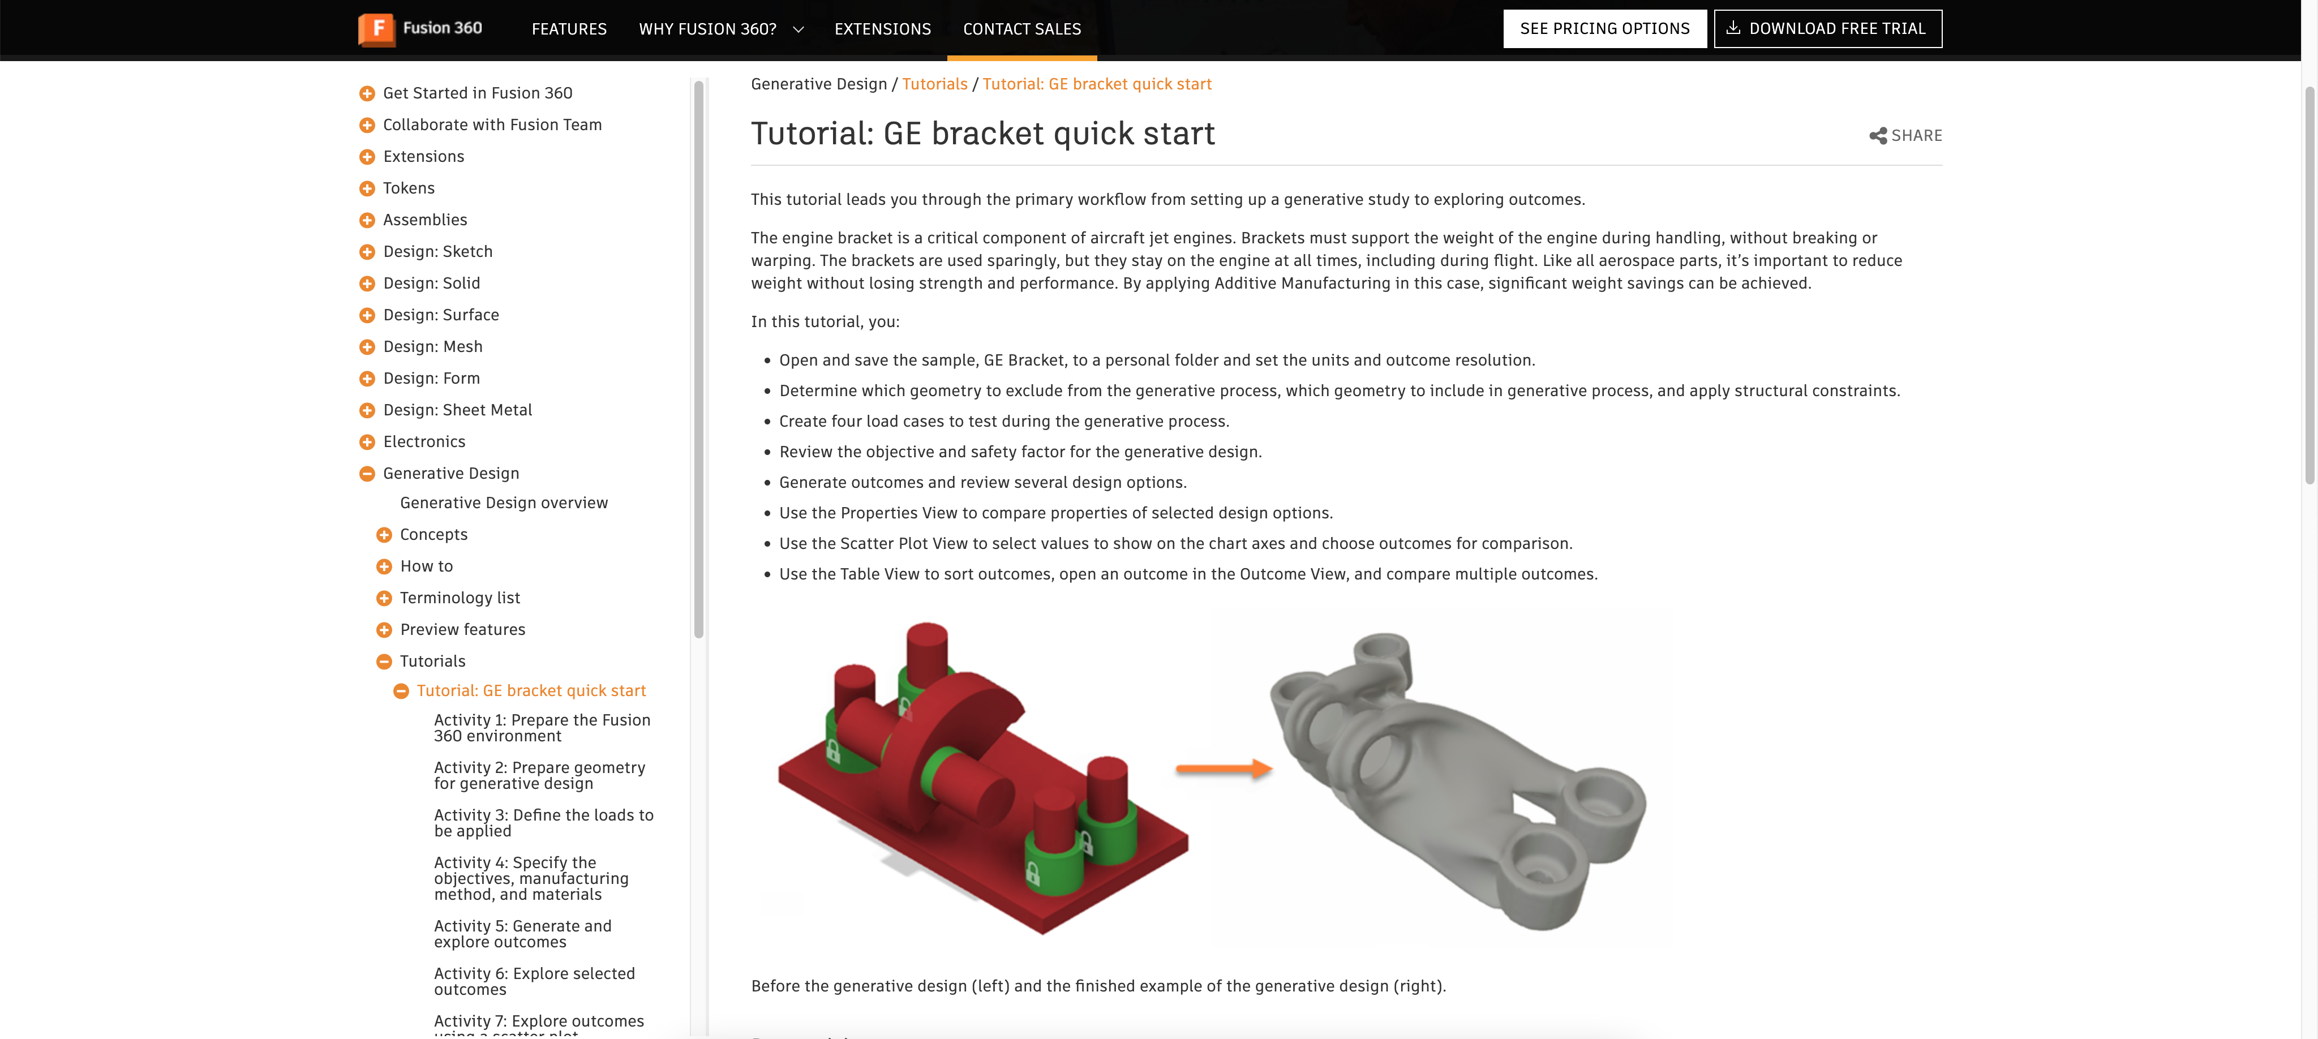Screen dimensions: 2318x1039
Task: Expand the Electronics section plus icon
Action: 367,441
